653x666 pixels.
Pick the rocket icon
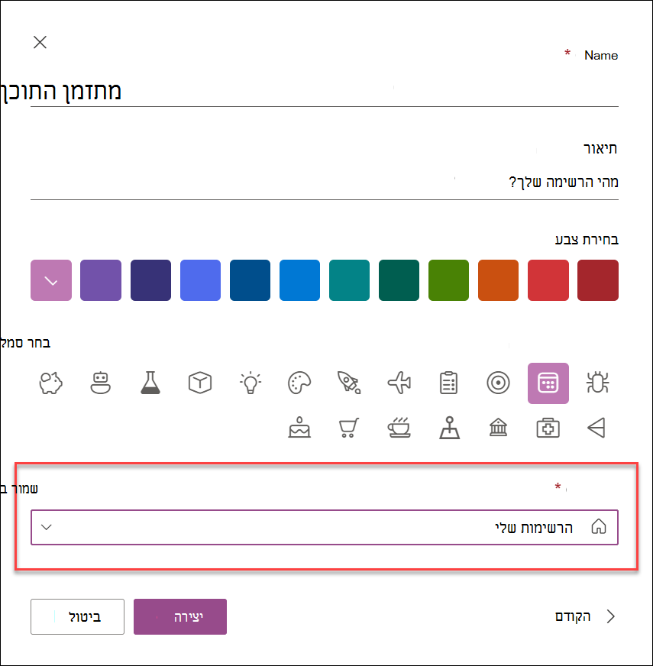point(349,383)
